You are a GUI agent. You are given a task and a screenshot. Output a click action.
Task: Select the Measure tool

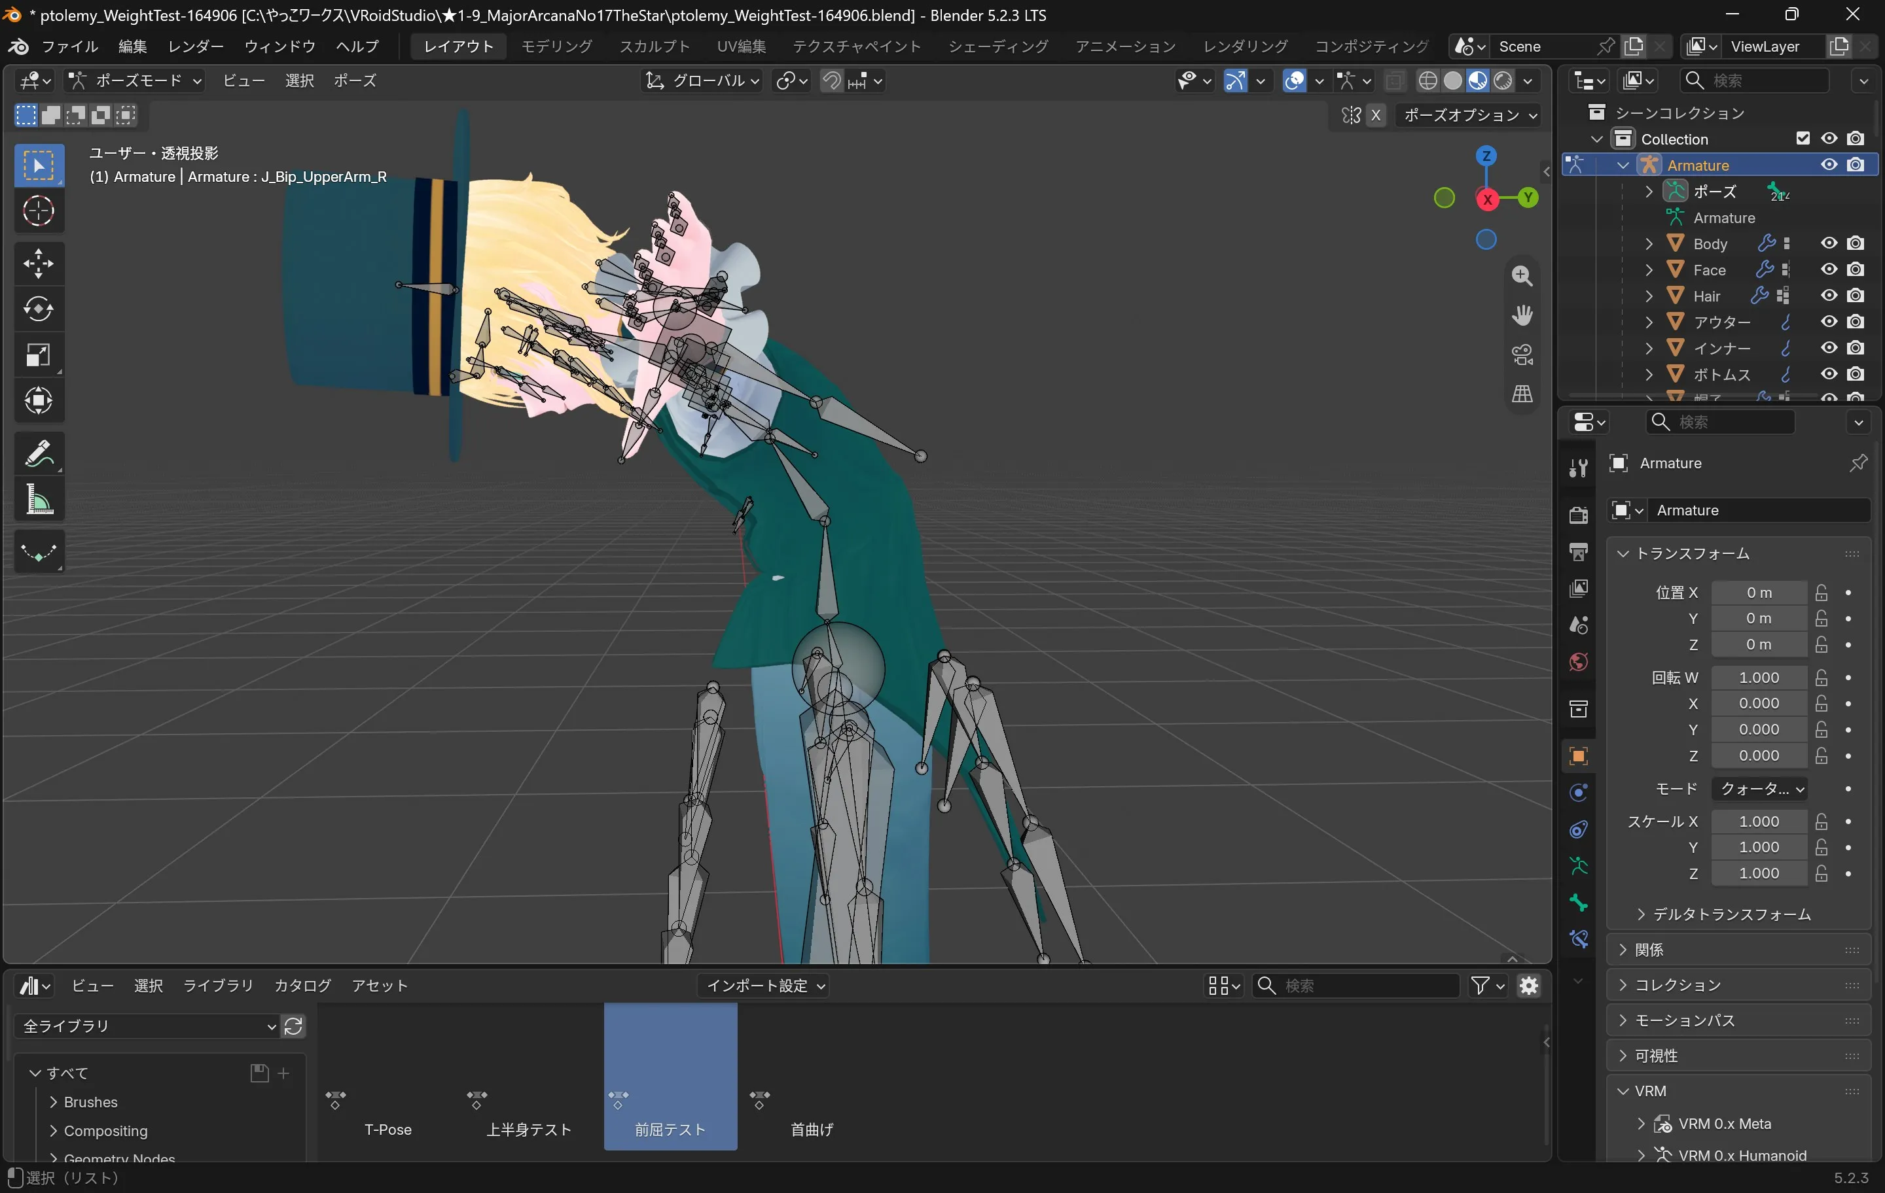coord(39,500)
